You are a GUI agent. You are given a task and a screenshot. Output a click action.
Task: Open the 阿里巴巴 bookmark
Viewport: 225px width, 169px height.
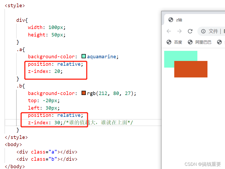pyautogui.click(x=199, y=42)
